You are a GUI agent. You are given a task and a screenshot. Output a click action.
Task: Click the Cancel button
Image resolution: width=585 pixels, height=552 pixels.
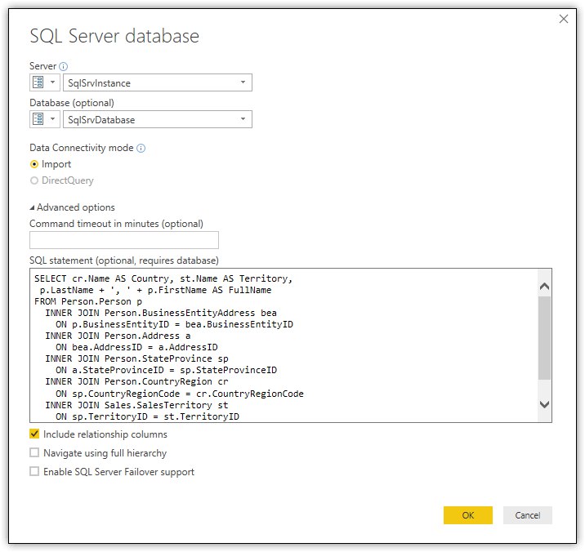[x=527, y=515]
